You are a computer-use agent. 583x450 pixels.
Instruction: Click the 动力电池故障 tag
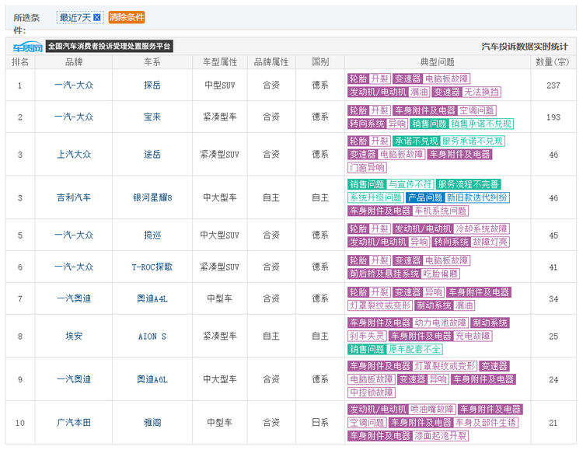click(440, 323)
